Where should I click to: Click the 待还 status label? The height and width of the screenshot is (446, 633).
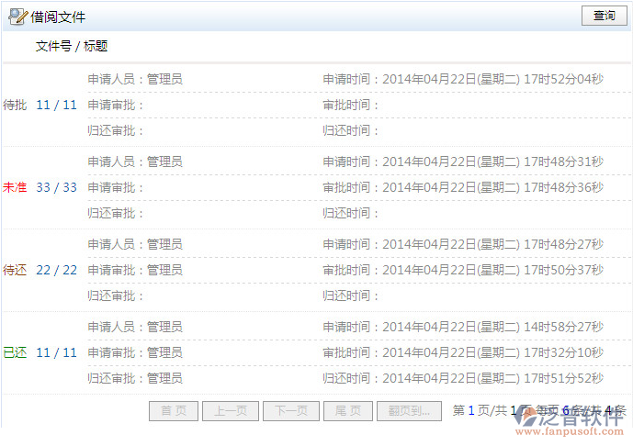click(x=15, y=270)
